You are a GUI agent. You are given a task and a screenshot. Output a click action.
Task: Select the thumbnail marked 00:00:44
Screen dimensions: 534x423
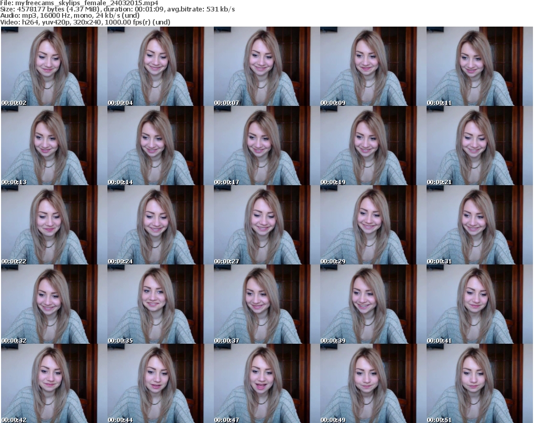(160, 383)
